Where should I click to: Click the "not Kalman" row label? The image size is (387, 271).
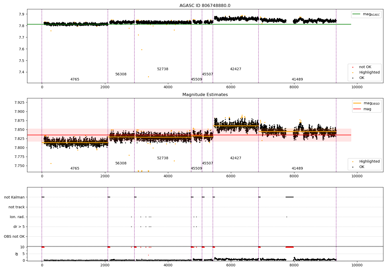(x=14, y=197)
